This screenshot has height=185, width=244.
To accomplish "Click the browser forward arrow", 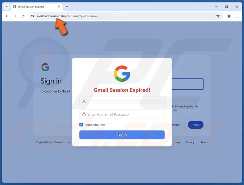I will pos(15,16).
